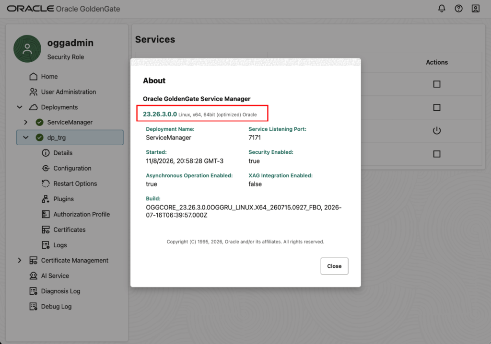
Task: Click the Oracle GoldenGate logo
Action: (x=64, y=9)
